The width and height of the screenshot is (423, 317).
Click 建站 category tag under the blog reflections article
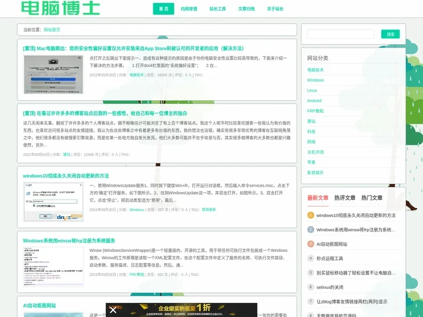tap(66, 154)
